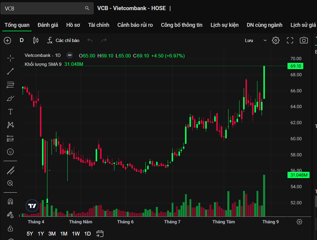Image resolution: width=317 pixels, height=240 pixels.
Task: Select the brush drawing tool
Action: click(x=10, y=98)
